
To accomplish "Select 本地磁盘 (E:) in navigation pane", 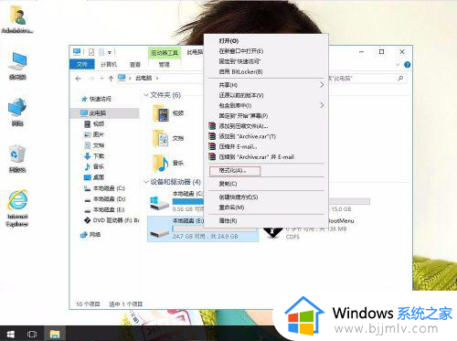I will pos(109,209).
